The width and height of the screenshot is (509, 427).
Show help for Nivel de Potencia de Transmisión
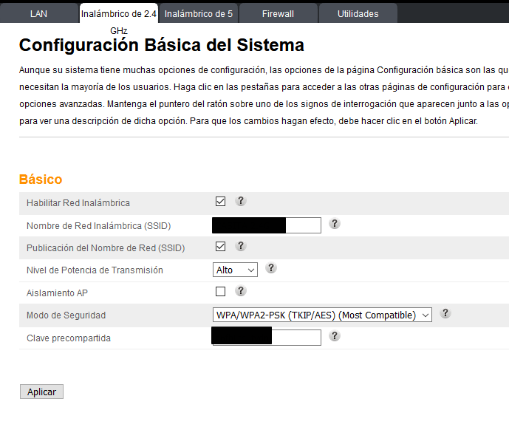click(271, 269)
